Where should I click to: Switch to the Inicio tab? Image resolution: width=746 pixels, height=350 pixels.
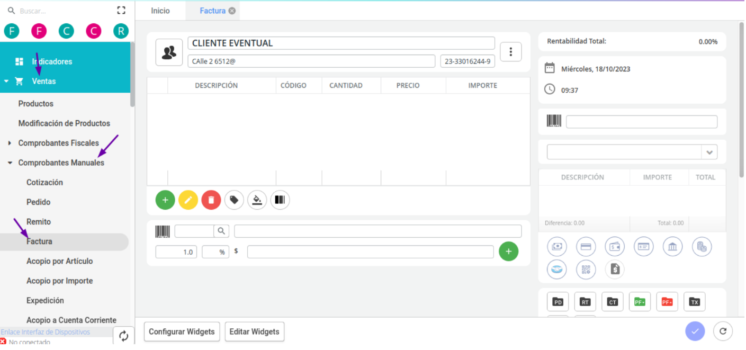160,11
